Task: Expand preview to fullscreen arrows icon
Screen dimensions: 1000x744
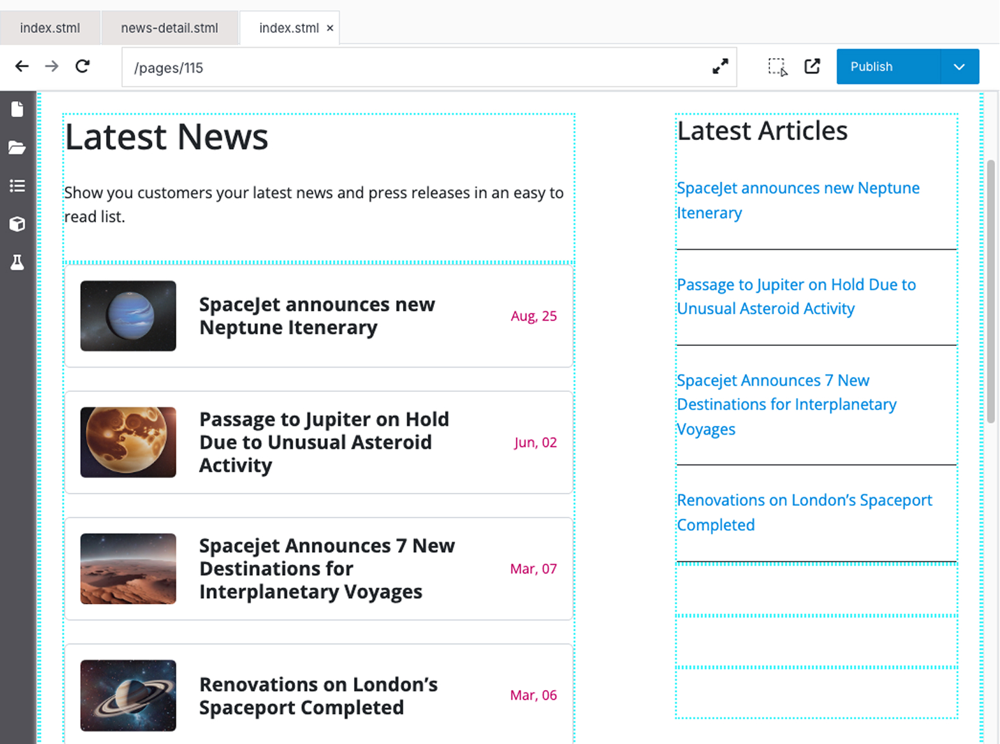Action: click(720, 66)
